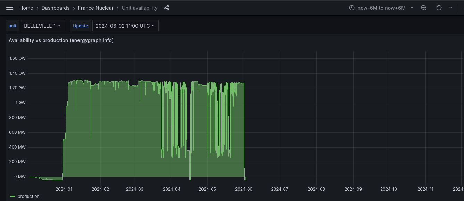Go to Home breadcrumb
Screen dimensions: 464x201
[x=26, y=8]
